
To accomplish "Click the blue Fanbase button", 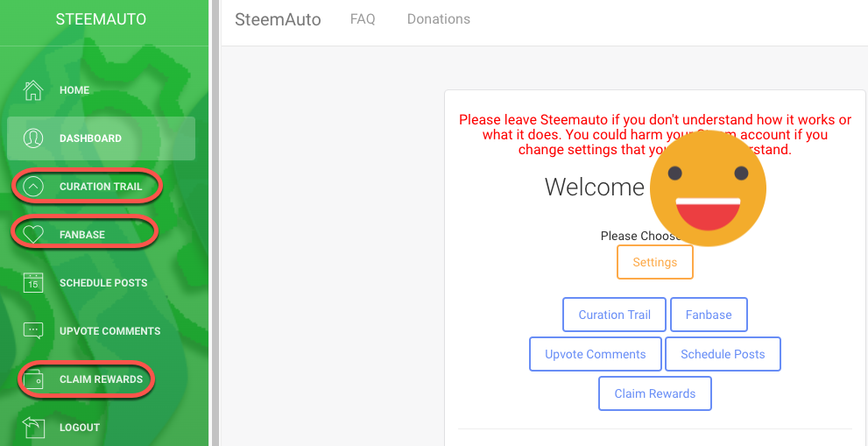I will [x=709, y=315].
